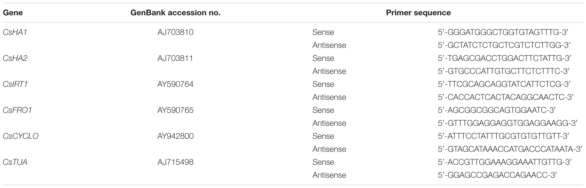
Task: Click accession number AY942800
Action: 175,136
